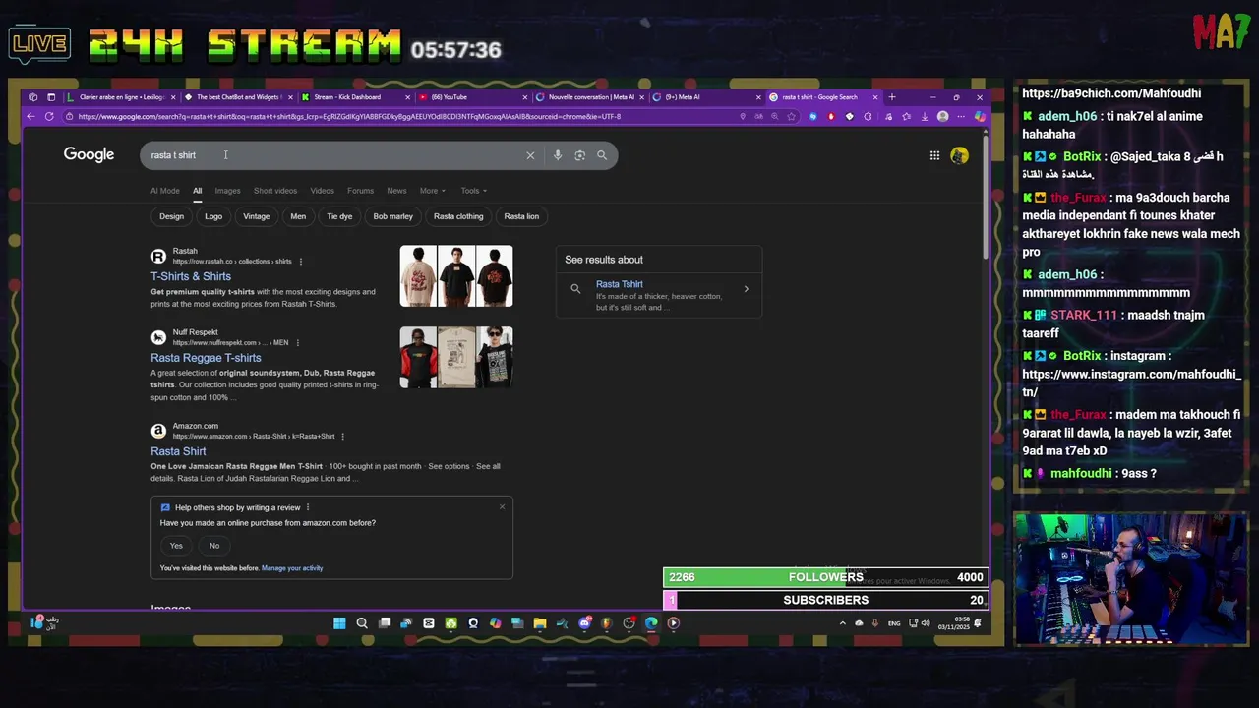1259x708 pixels.
Task: Open the CapCut taskbar icon
Action: (x=429, y=622)
